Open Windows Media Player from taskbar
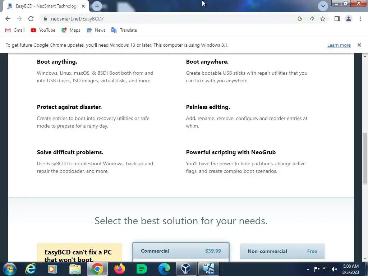The image size is (368, 276). [x=52, y=269]
